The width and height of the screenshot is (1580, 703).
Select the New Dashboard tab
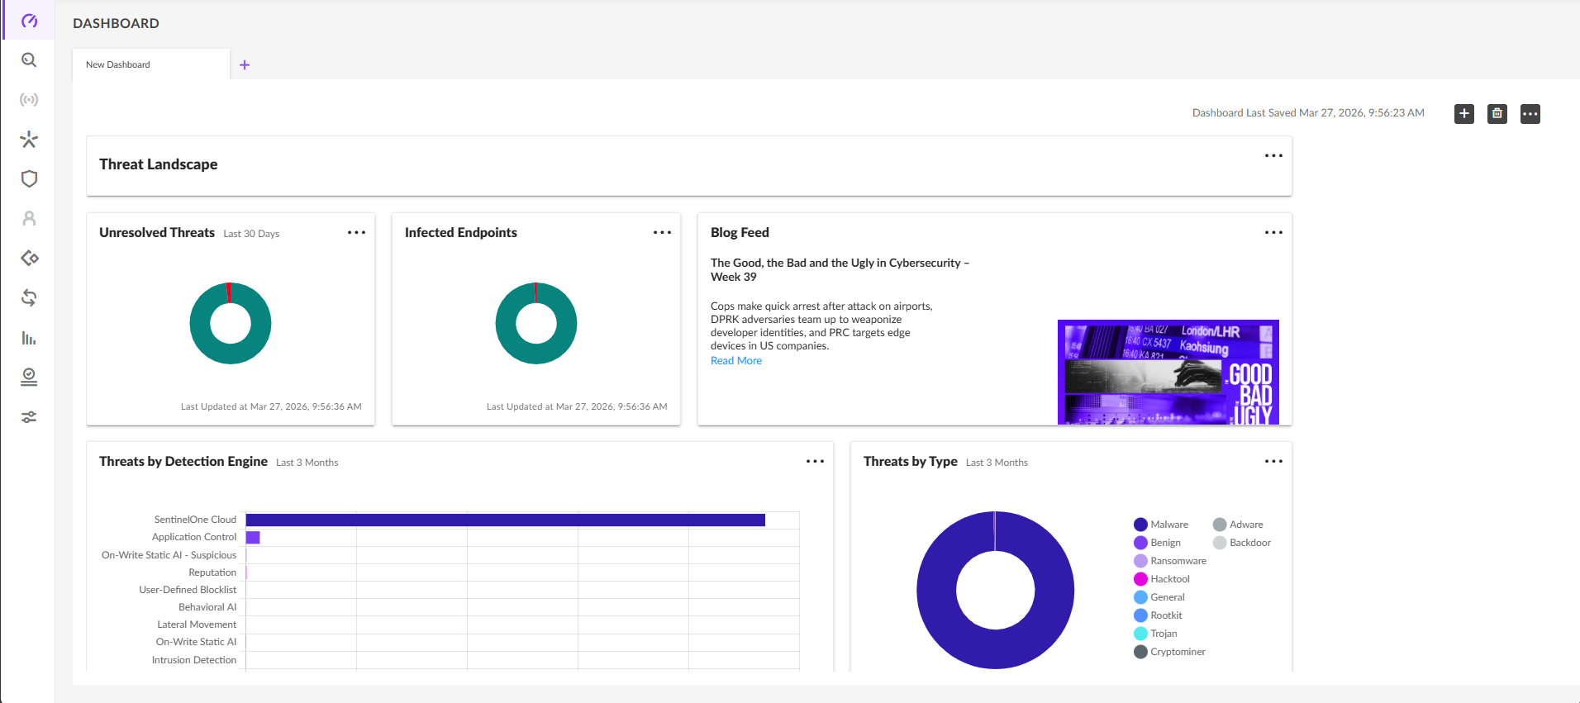click(118, 64)
